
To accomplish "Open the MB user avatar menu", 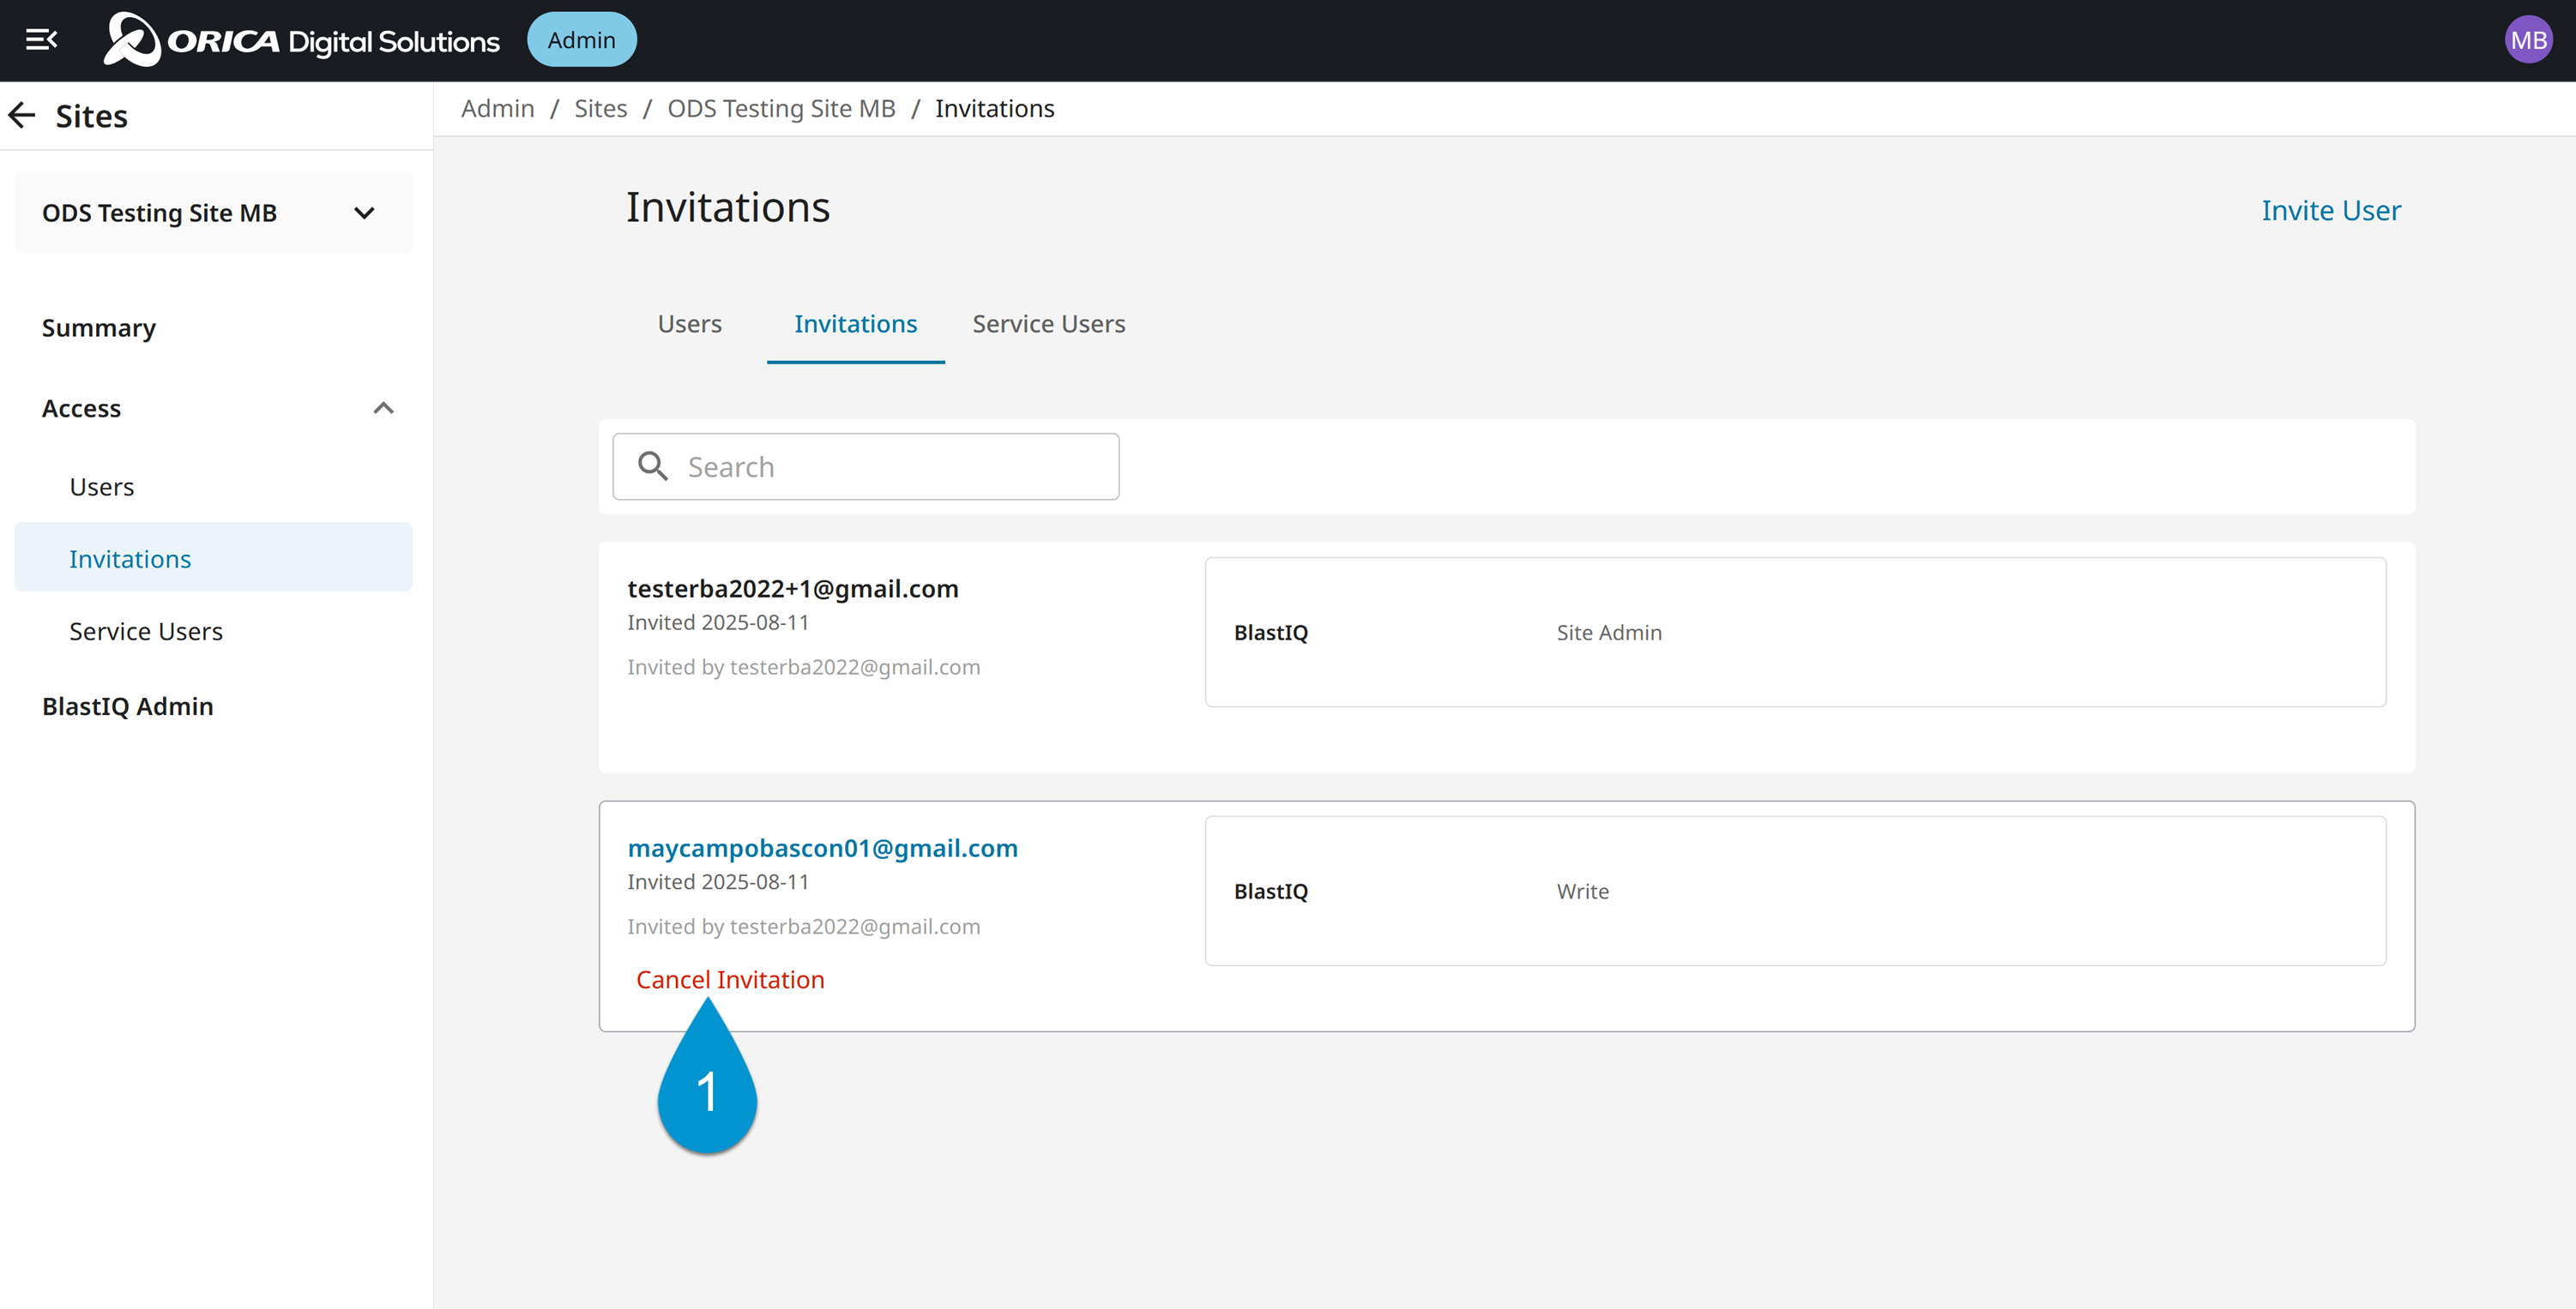I will coord(2527,40).
